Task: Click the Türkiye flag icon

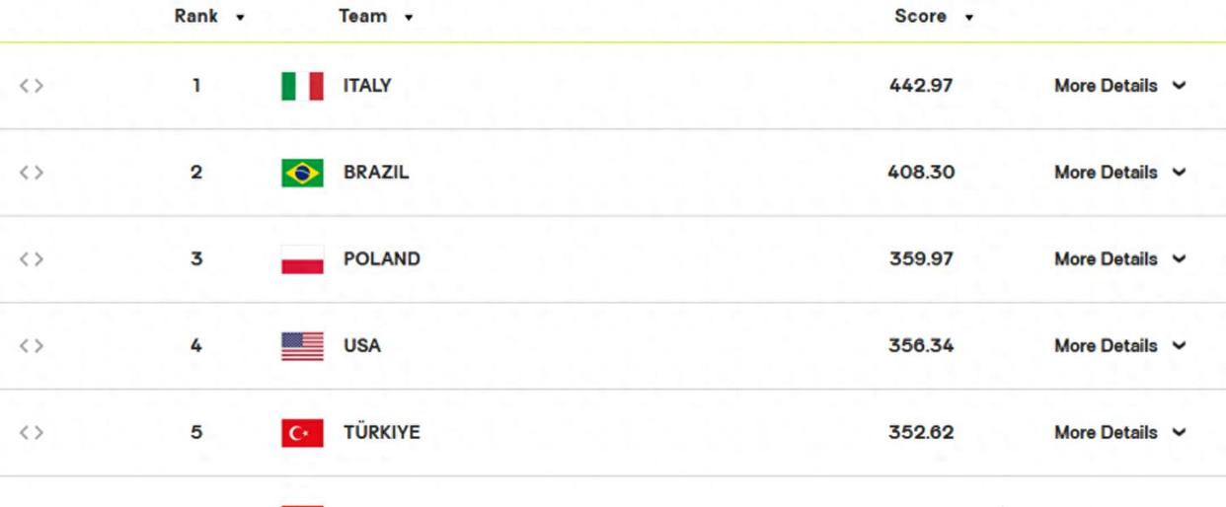Action: click(302, 433)
